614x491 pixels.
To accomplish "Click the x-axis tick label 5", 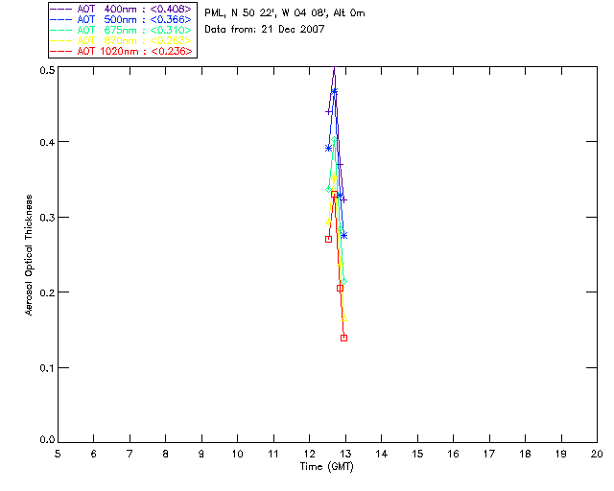I will pos(58,454).
